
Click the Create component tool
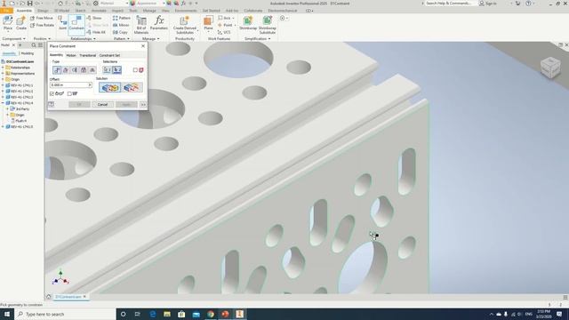click(21, 23)
